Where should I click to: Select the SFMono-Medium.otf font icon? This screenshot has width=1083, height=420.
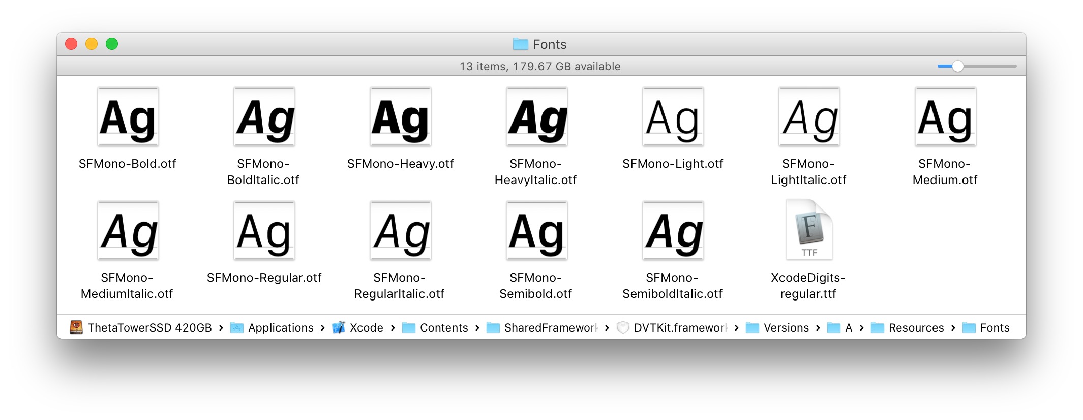946,117
